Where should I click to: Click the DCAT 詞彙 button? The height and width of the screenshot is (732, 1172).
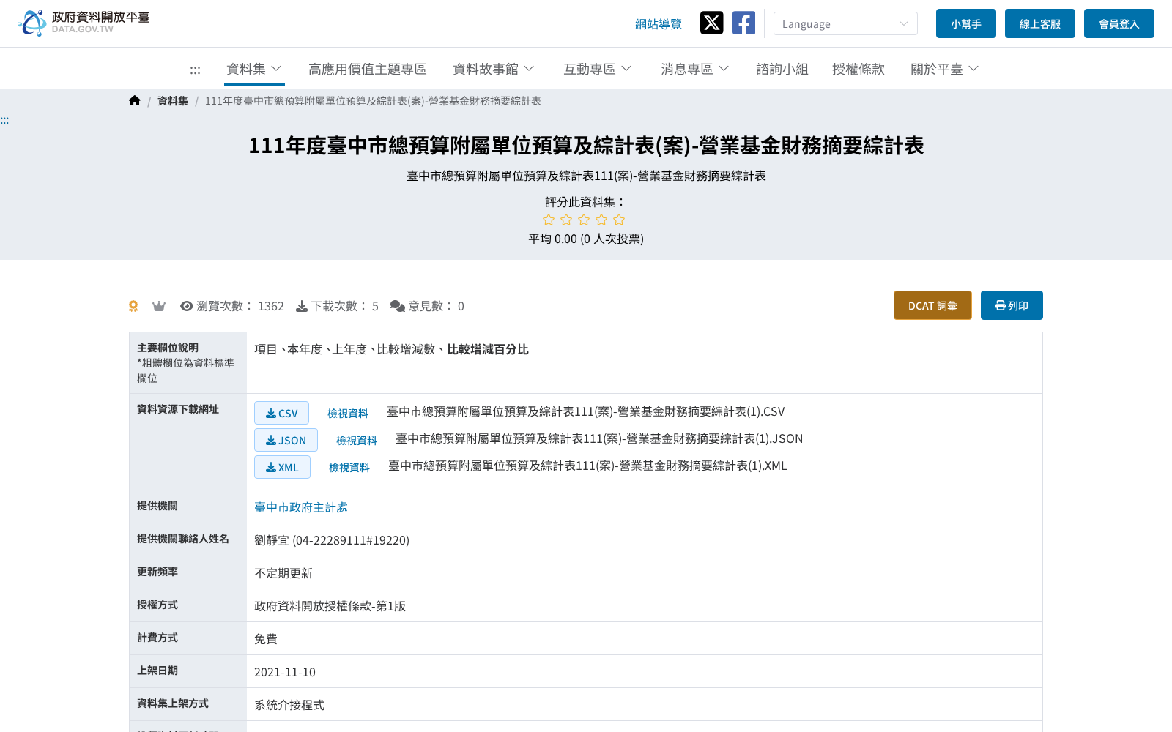[x=932, y=305]
